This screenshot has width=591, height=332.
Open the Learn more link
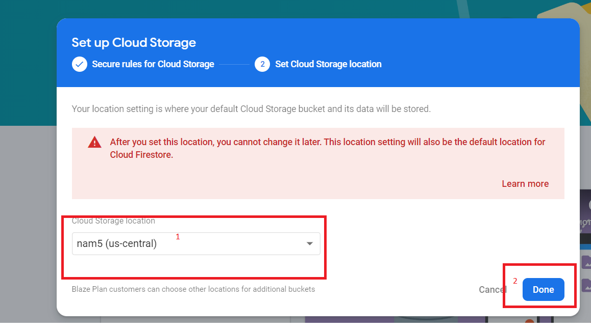tap(525, 183)
